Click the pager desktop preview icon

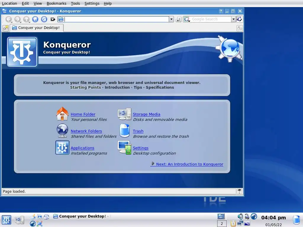[x=221, y=216]
